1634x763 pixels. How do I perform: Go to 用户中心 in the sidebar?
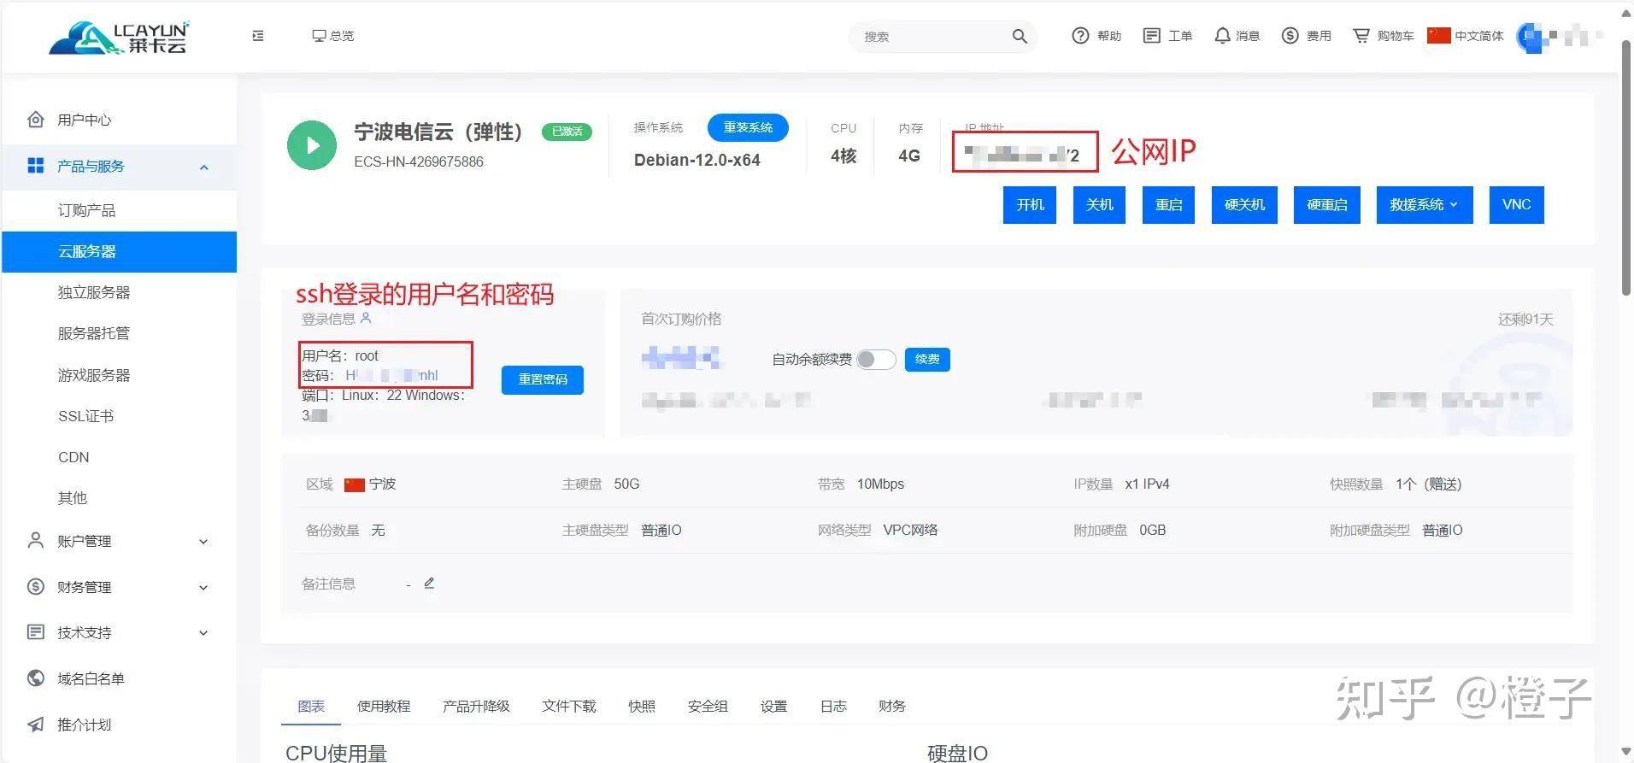click(84, 120)
